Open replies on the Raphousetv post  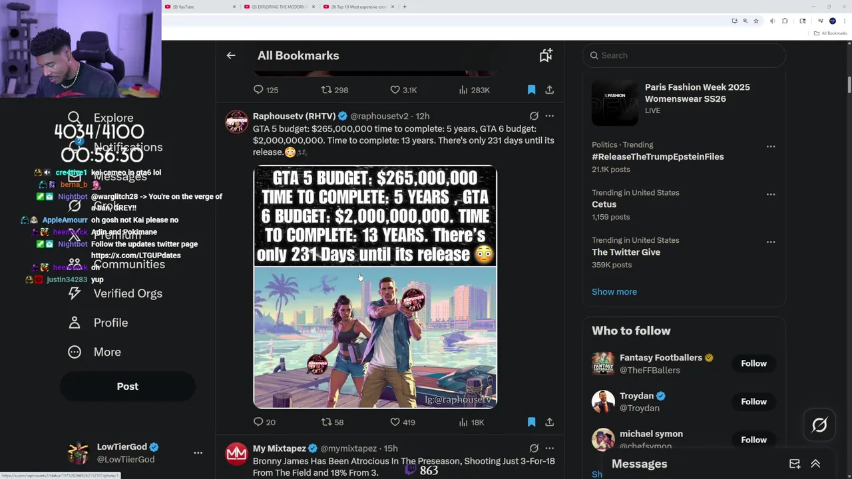265,422
